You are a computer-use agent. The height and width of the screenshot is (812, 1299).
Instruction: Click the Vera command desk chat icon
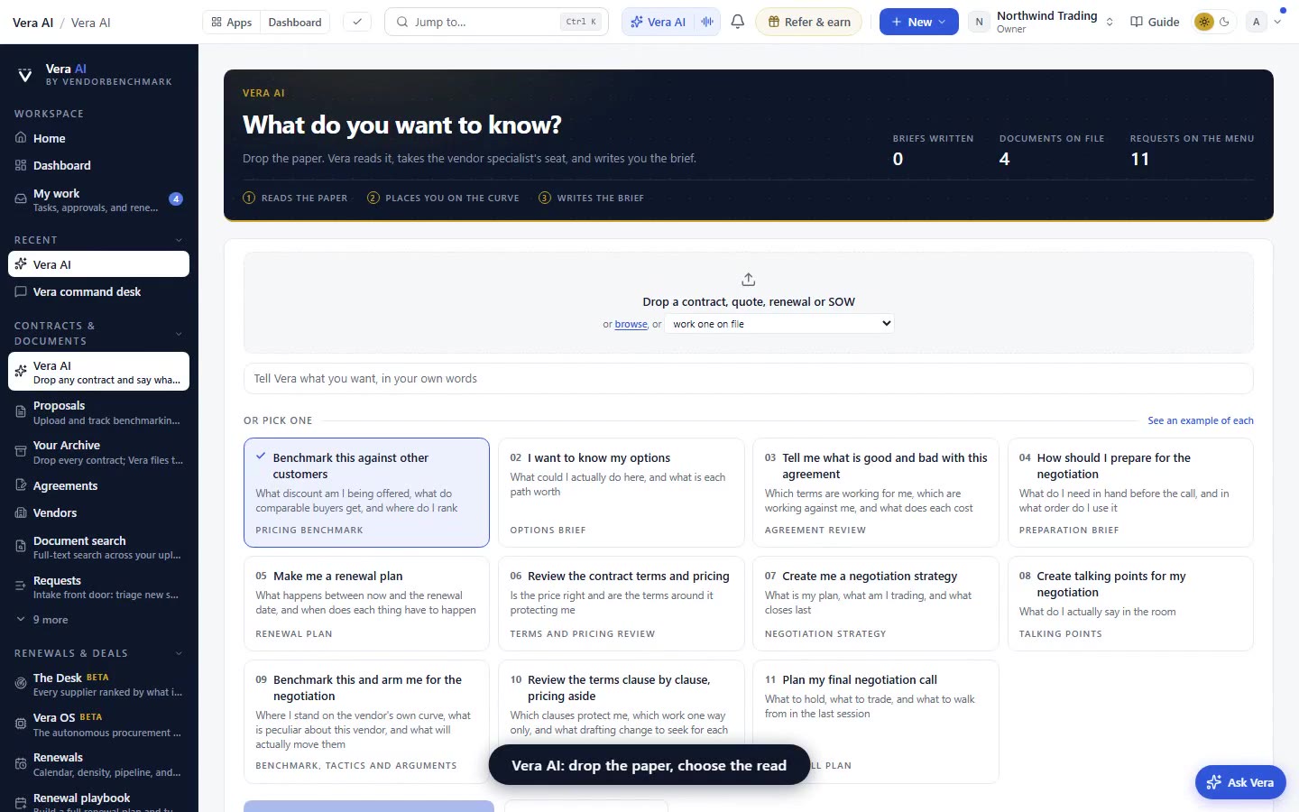point(21,291)
